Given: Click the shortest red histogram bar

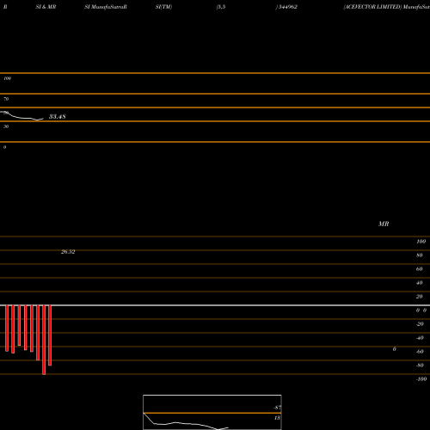Looking at the screenshot, I should coord(19,325).
